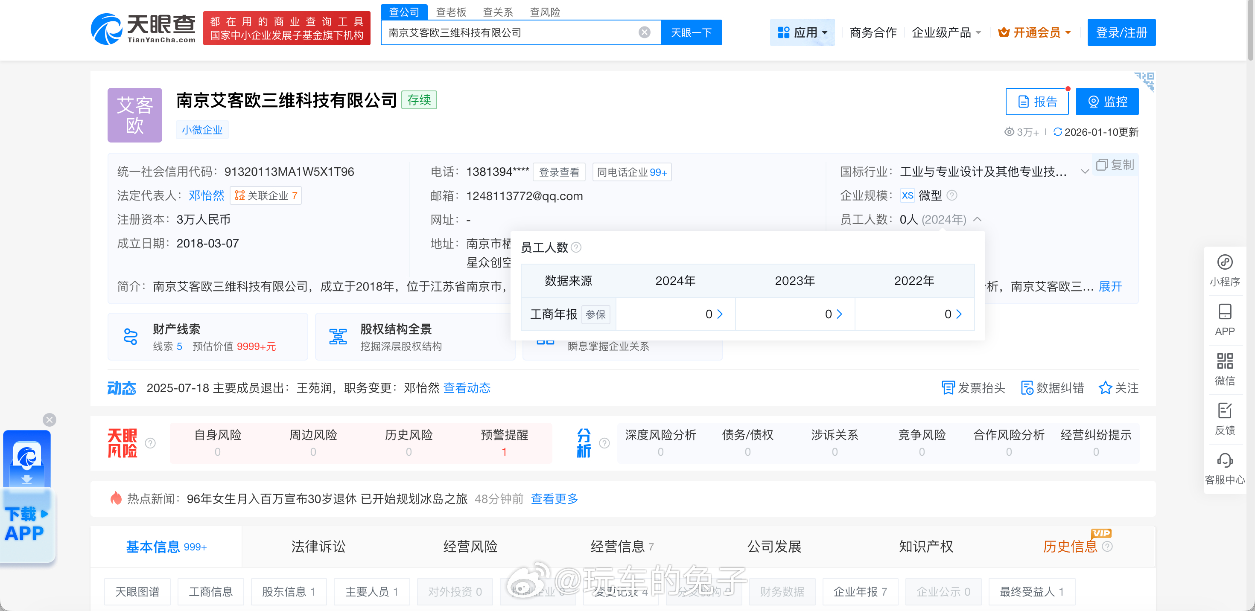
Task: Open 数据纠错 data correction icon
Action: point(1027,387)
